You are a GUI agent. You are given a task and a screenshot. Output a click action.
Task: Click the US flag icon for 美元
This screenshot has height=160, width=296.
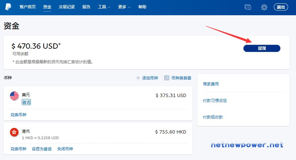(x=14, y=96)
